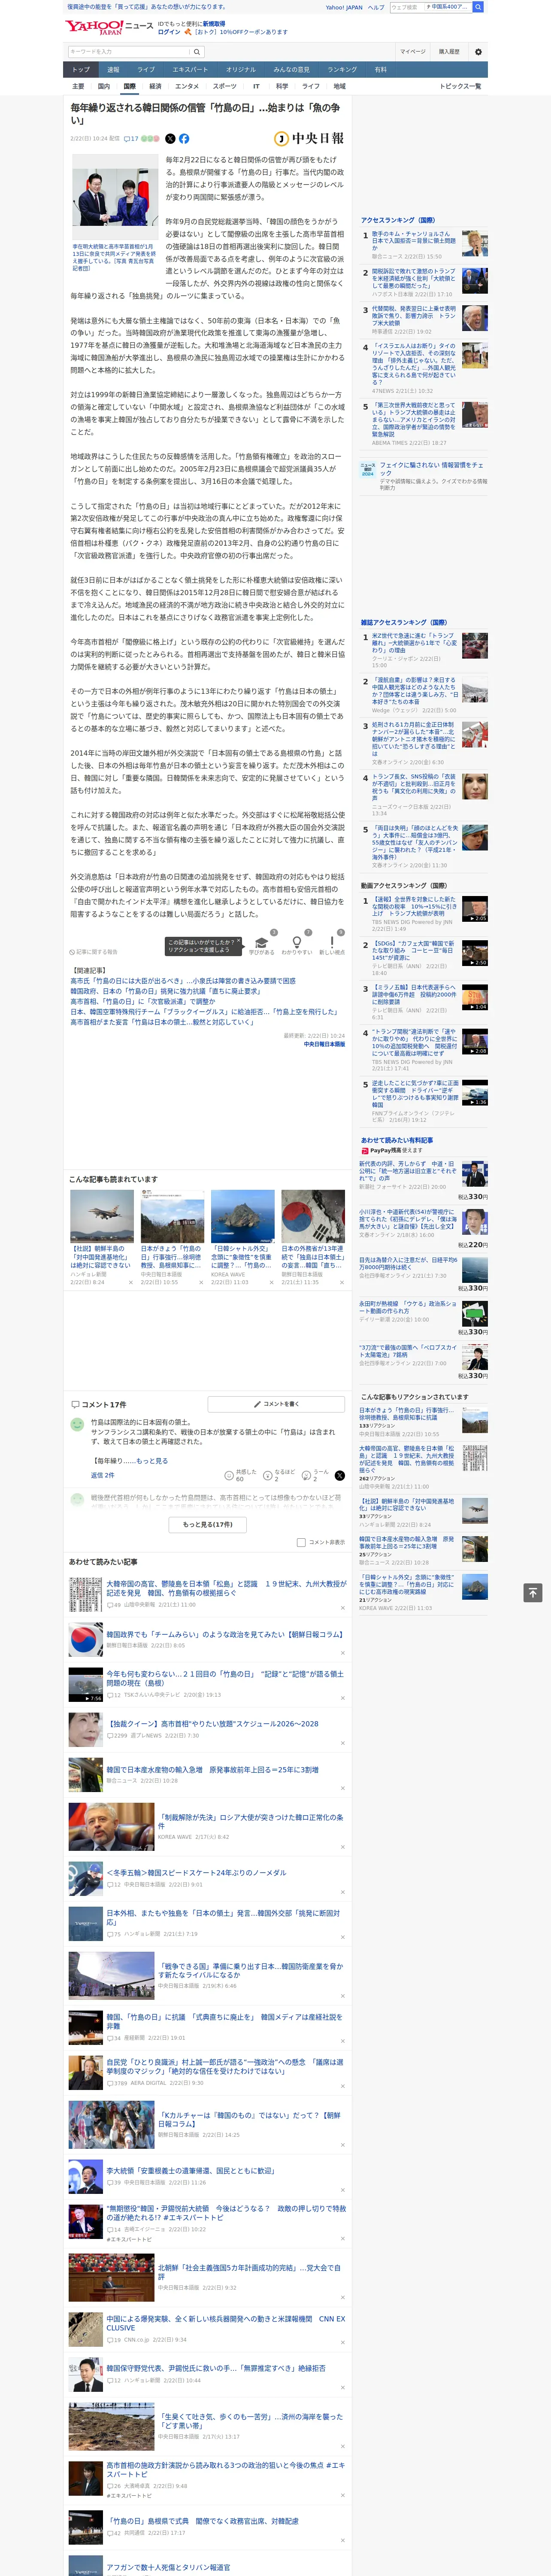Click the 中央日報日本語版 source link under the article
This screenshot has width=551, height=2576.
pos(324,1044)
